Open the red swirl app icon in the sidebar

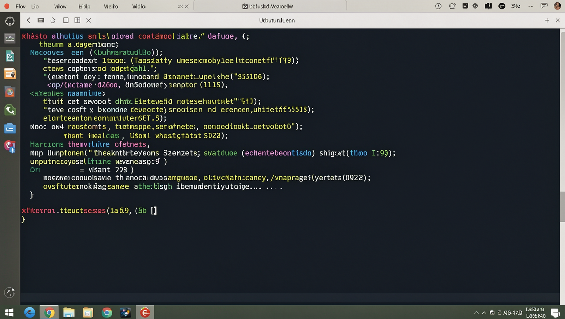coord(10,146)
